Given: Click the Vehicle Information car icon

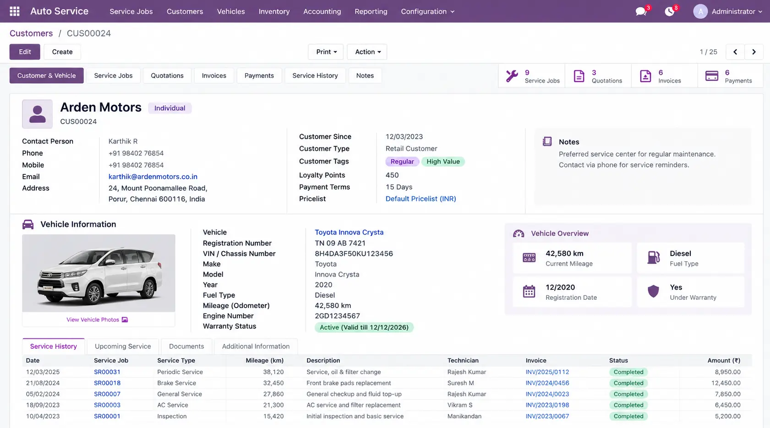Looking at the screenshot, I should (28, 224).
